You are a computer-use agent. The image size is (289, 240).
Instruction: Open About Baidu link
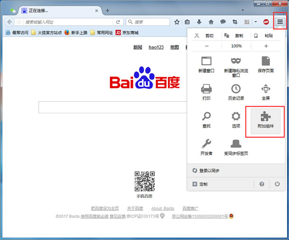click(163, 208)
